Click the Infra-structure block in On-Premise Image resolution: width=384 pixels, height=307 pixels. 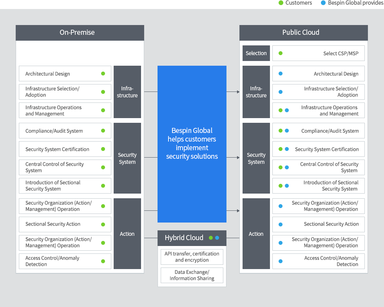tap(127, 92)
